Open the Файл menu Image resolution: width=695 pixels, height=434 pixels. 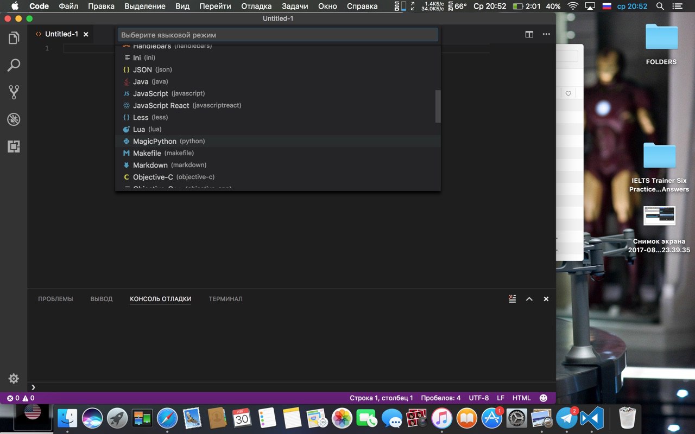(x=69, y=7)
